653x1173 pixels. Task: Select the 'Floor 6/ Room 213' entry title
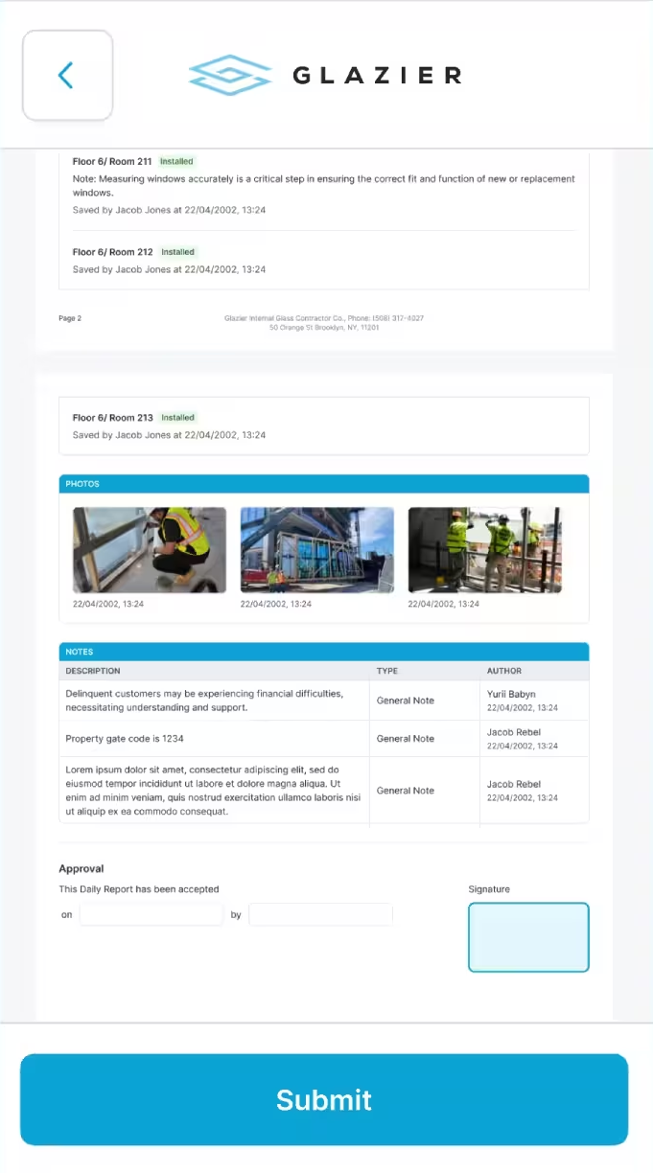point(112,418)
